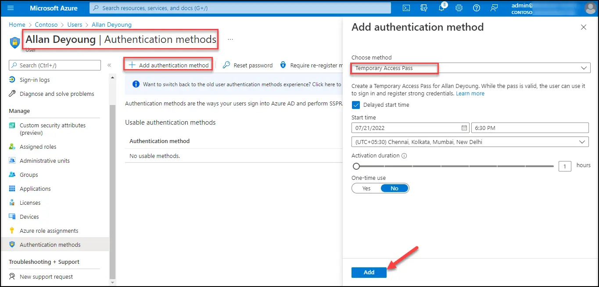Set One-time use to Yes
Viewport: 599px width, 287px height.
point(366,188)
